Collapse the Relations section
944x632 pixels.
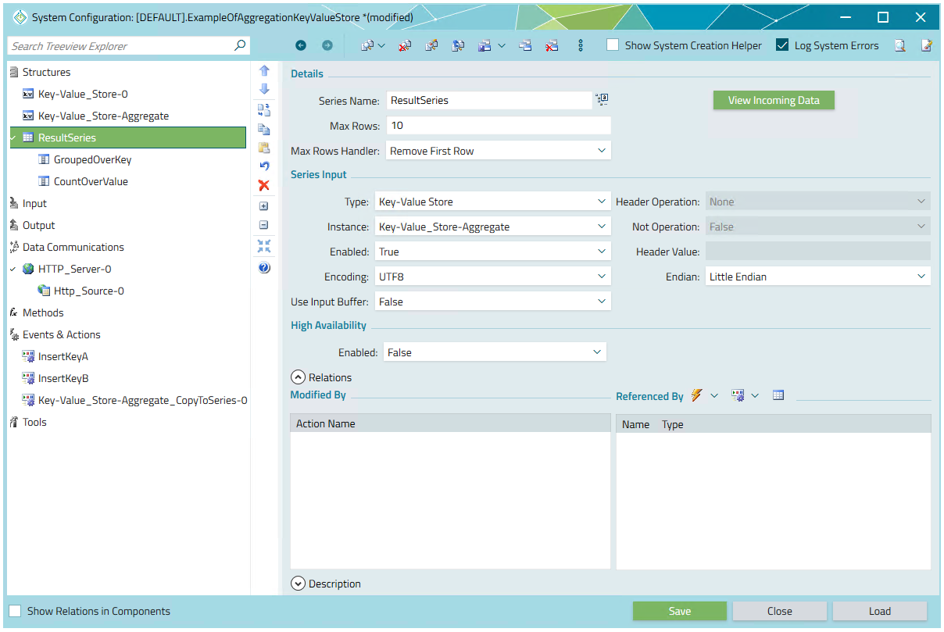298,377
